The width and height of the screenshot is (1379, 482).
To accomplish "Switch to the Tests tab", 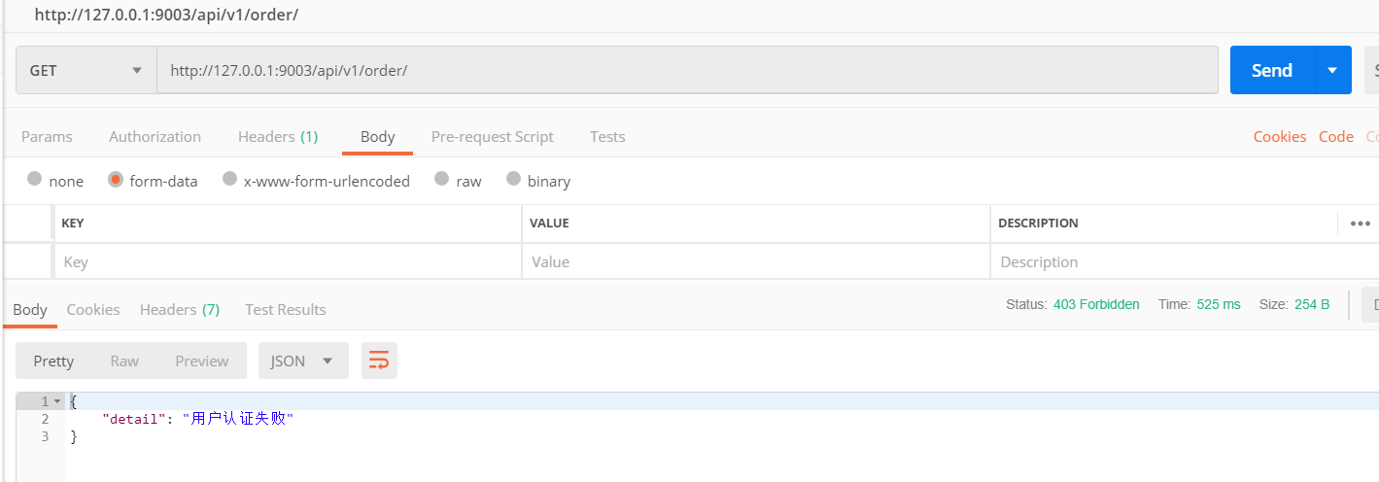I will [x=607, y=137].
